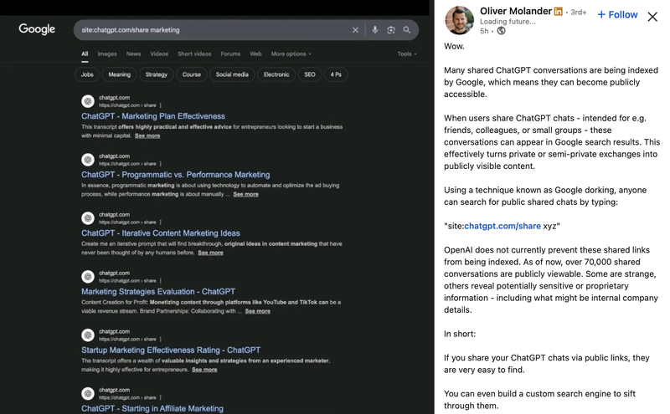Click See more under Marketing Plan Effectiveness
This screenshot has width=670, height=414.
click(147, 135)
